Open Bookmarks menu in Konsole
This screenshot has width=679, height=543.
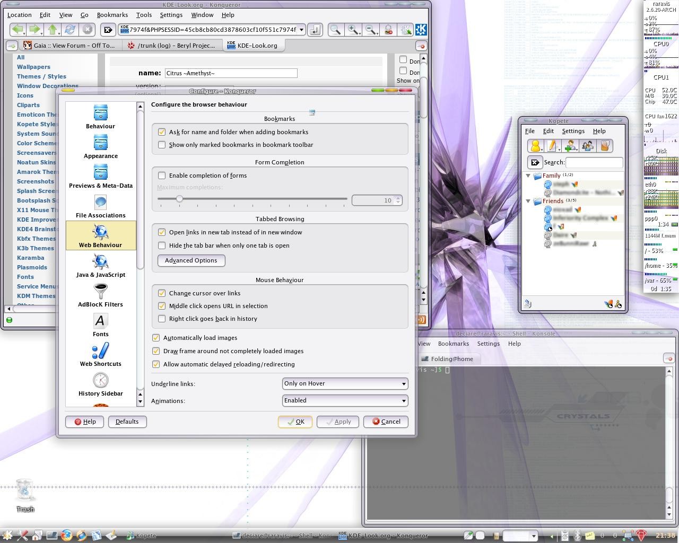pyautogui.click(x=454, y=344)
